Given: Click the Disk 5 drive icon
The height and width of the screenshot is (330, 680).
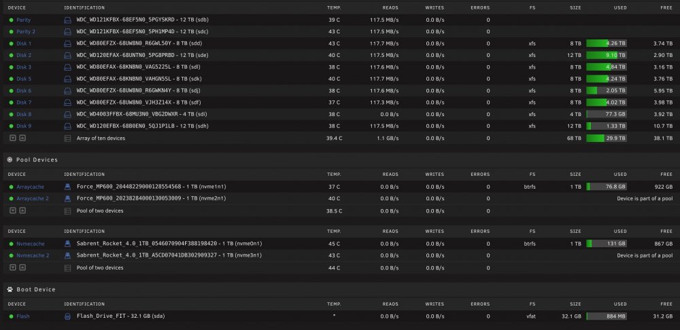Looking at the screenshot, I should click(x=67, y=79).
